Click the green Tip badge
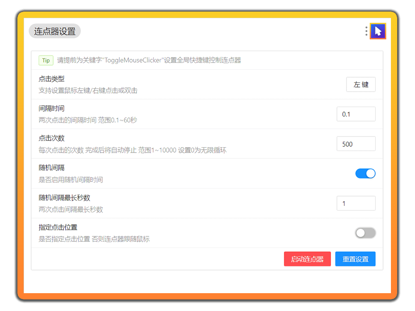415x311 pixels. tap(46, 60)
